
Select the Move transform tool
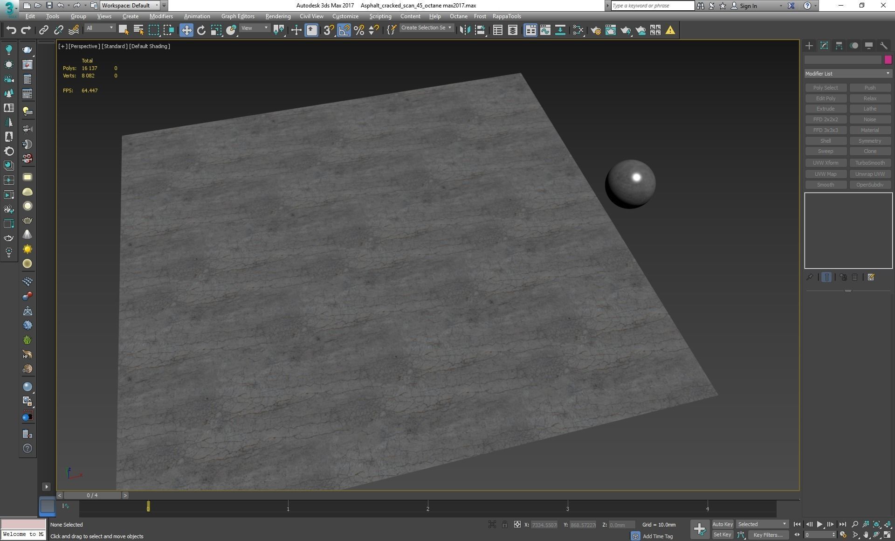(186, 30)
